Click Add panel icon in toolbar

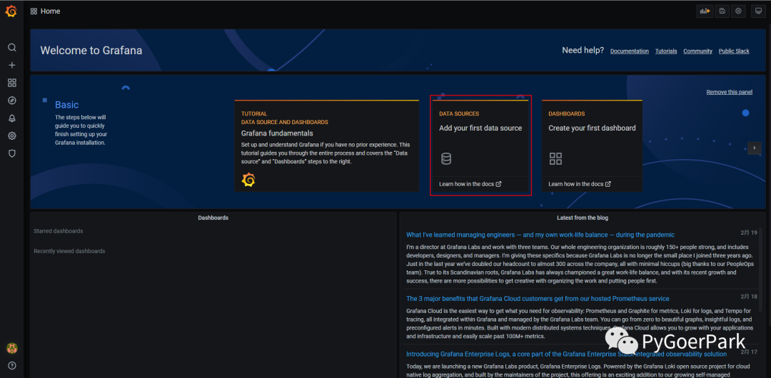tap(705, 11)
